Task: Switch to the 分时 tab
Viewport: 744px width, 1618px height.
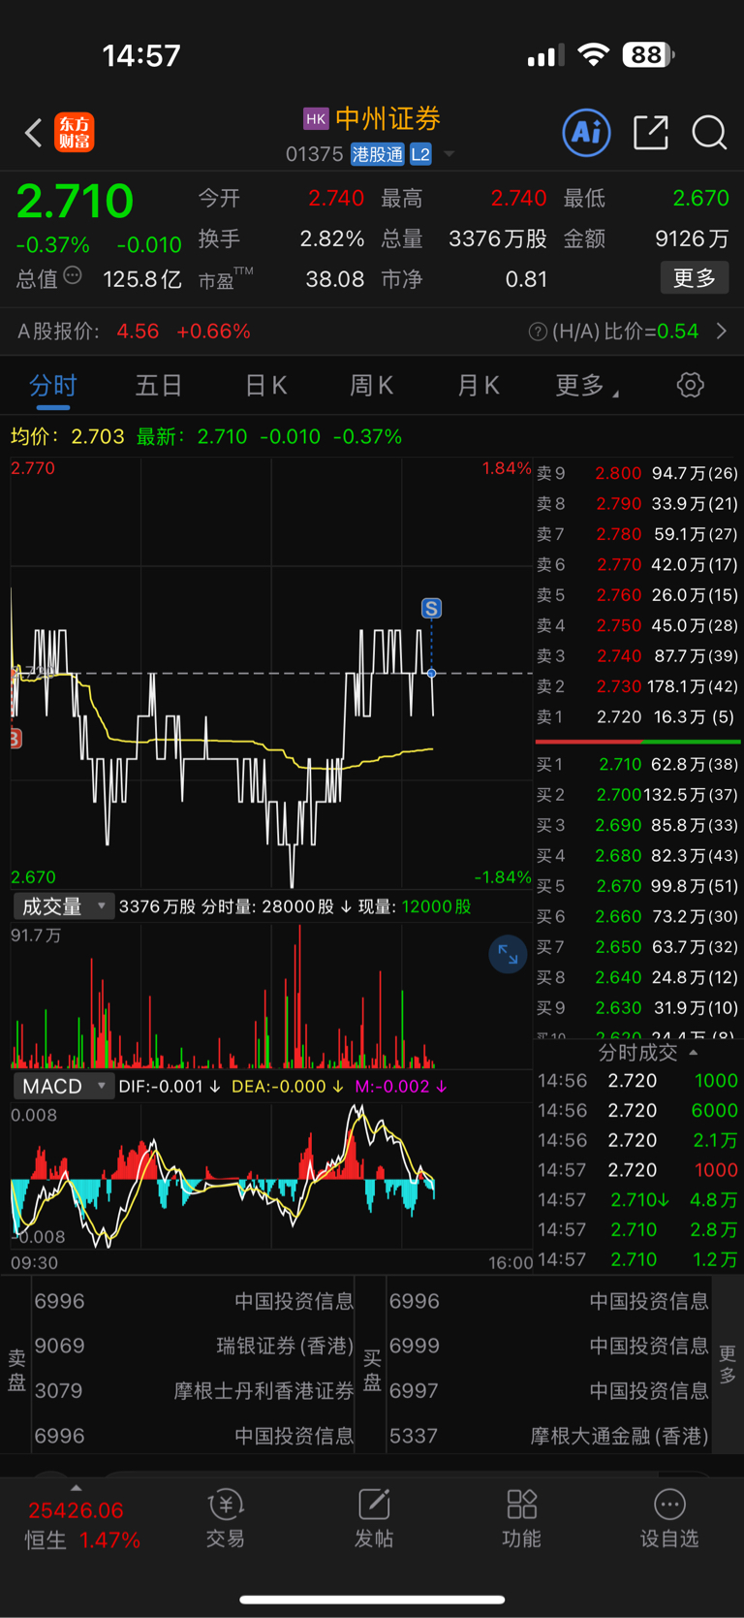Action: pyautogui.click(x=53, y=386)
